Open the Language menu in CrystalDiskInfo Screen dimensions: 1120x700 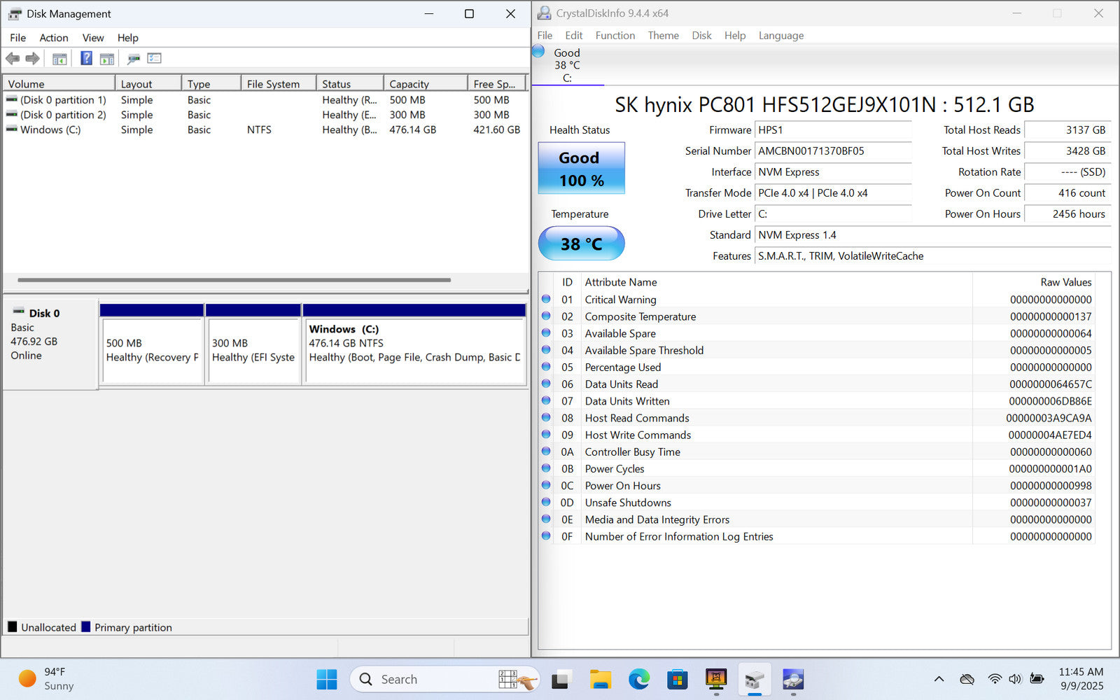pos(780,36)
